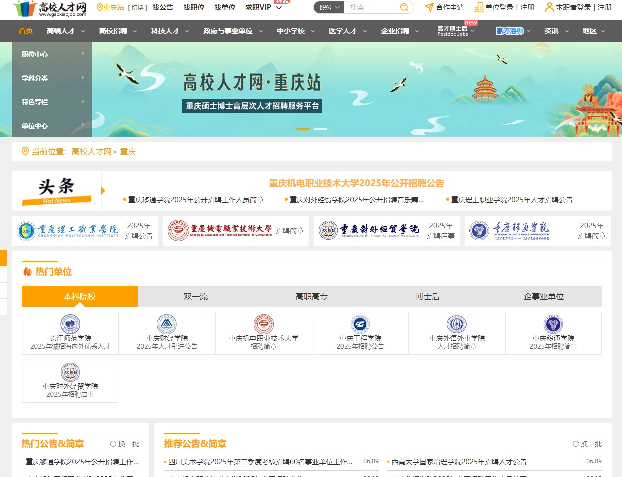点击当前位置前的定位图标
This screenshot has width=622, height=477.
[x=25, y=151]
